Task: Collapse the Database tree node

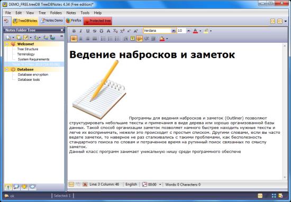Action: (x=7, y=70)
